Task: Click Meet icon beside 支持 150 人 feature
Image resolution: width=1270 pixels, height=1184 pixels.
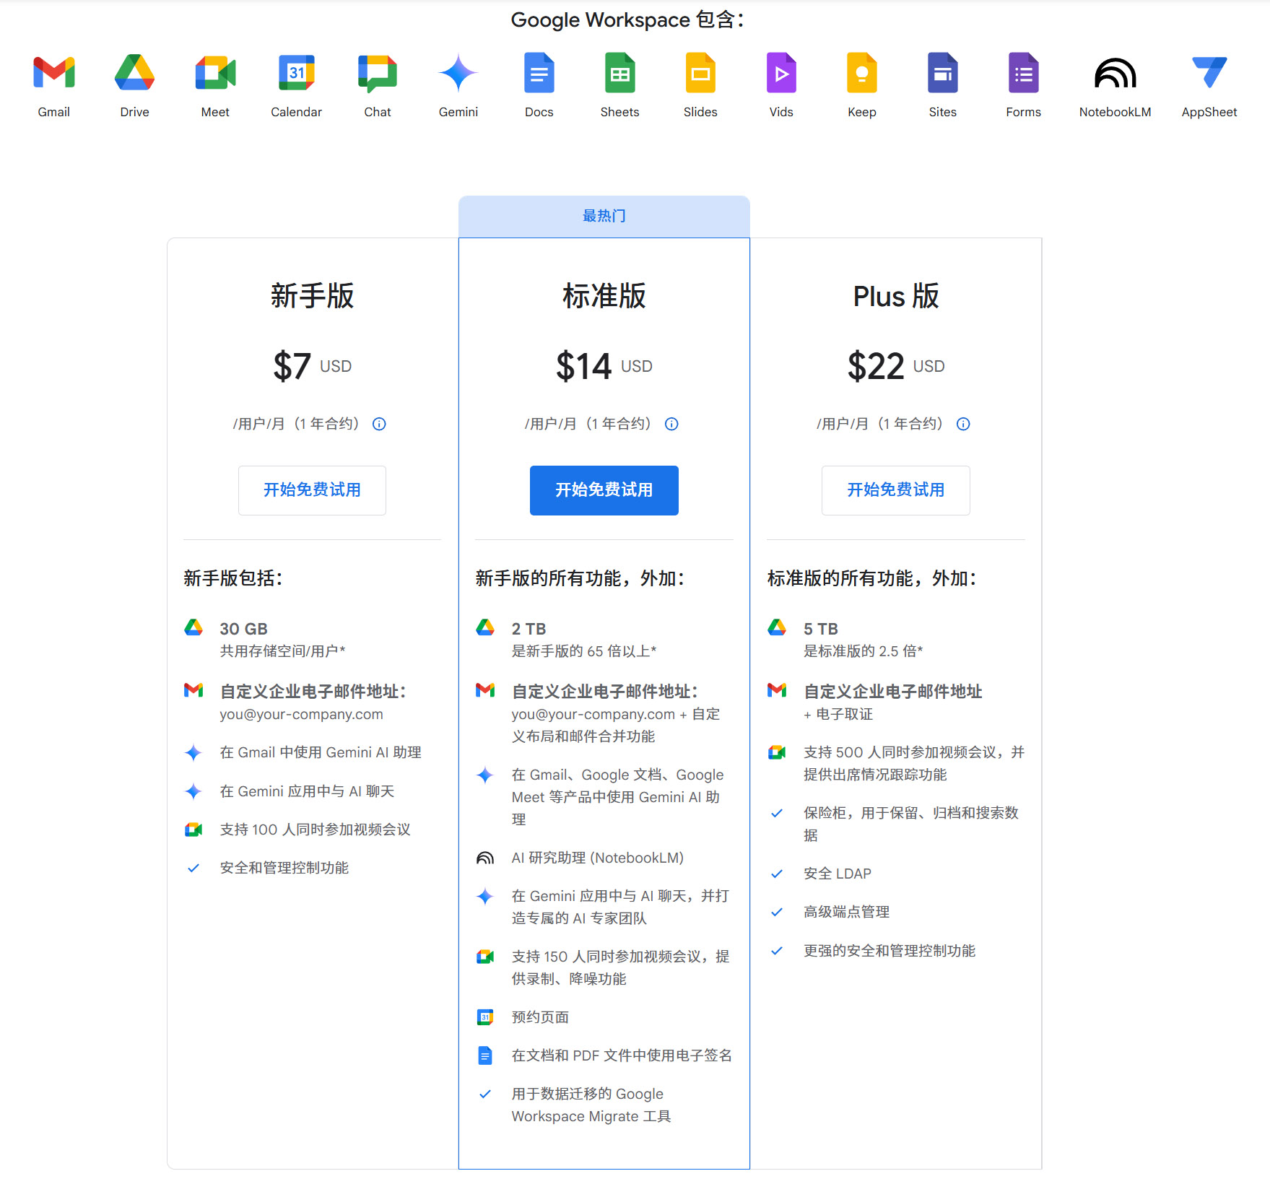Action: tap(485, 957)
